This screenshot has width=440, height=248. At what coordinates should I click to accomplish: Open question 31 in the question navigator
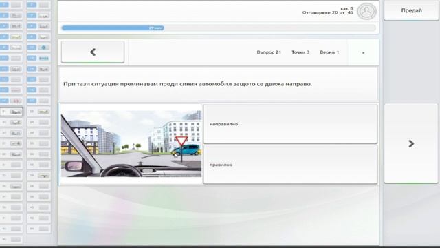tap(11, 165)
